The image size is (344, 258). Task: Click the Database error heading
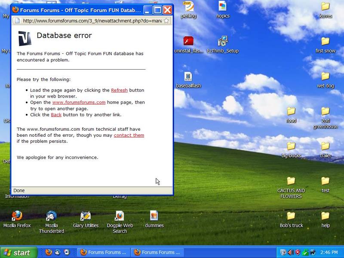point(64,35)
